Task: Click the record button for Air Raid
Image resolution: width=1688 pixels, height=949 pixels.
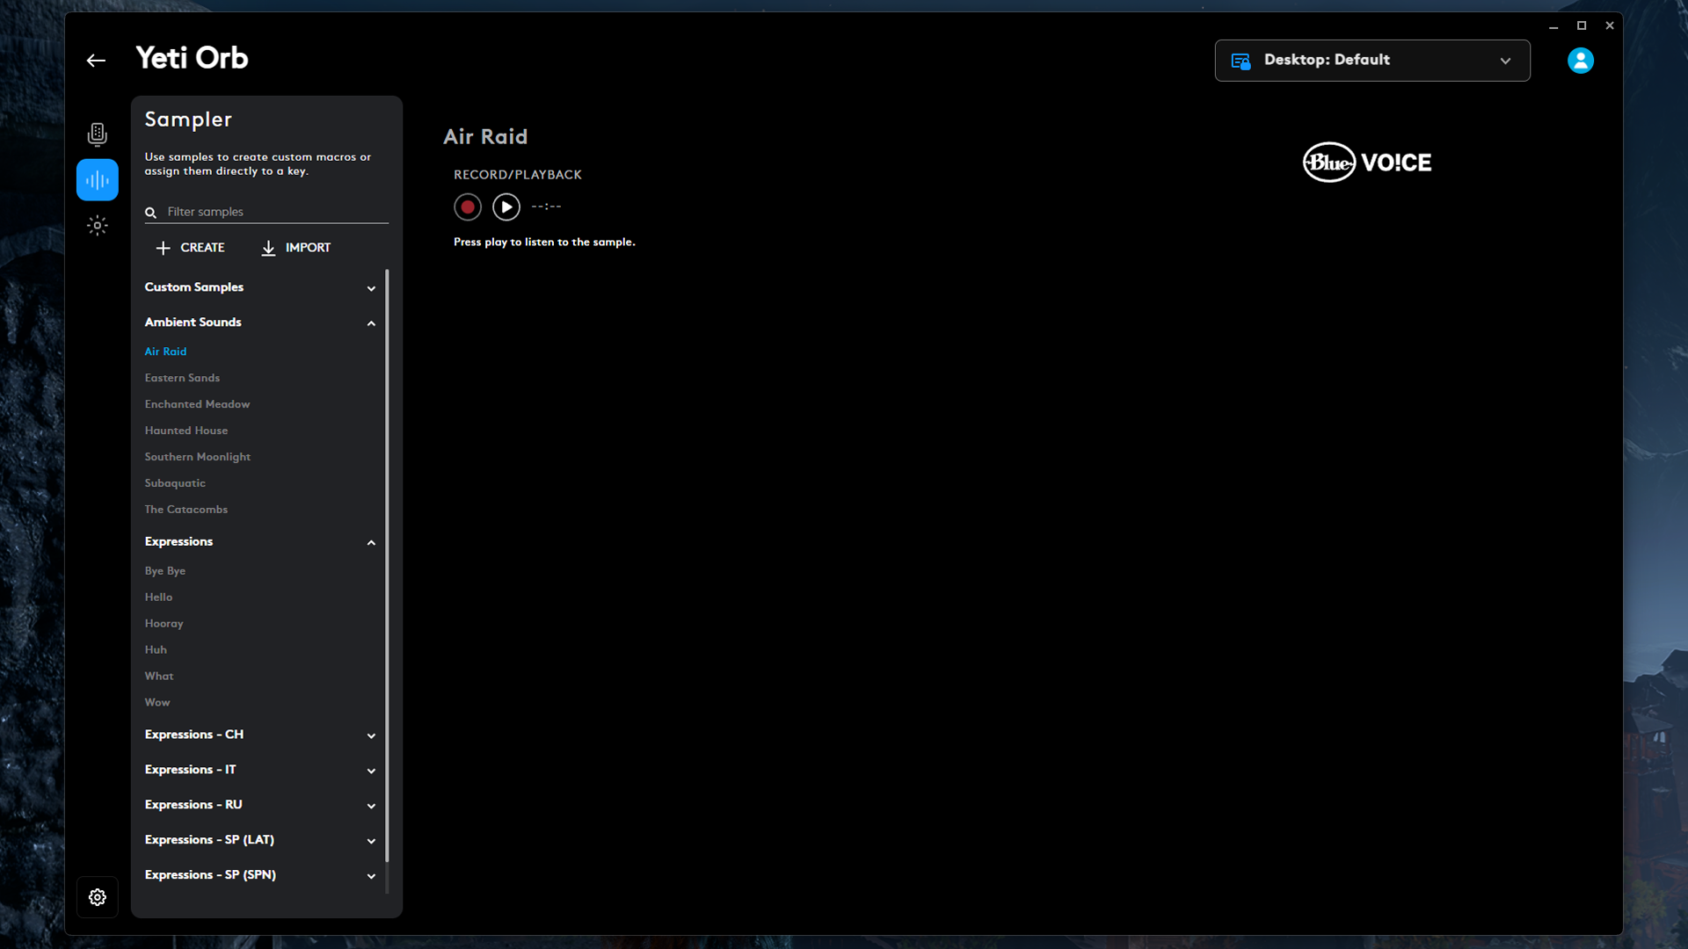Action: pyautogui.click(x=468, y=207)
